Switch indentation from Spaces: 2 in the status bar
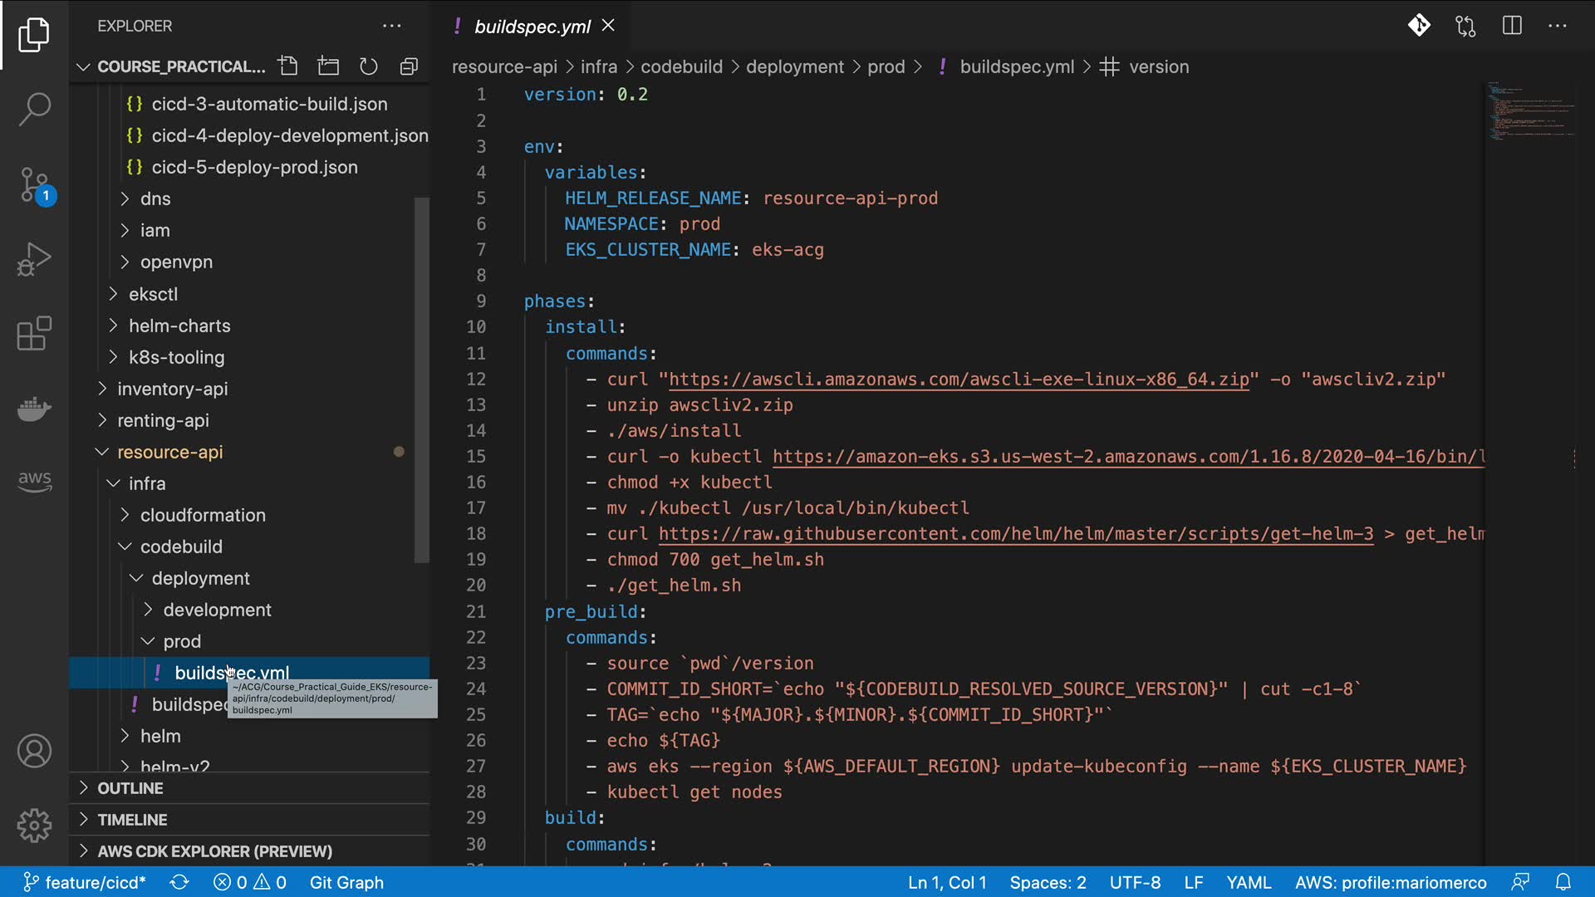This screenshot has width=1595, height=897. (x=1048, y=882)
